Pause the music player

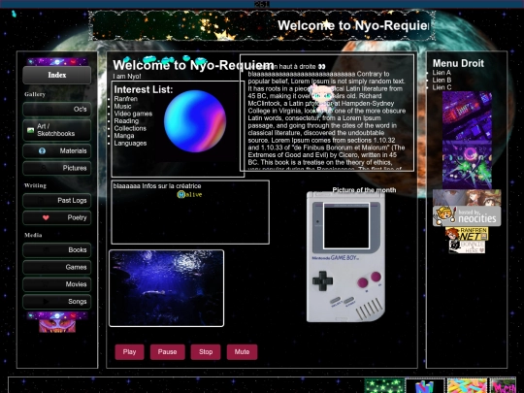pos(168,352)
